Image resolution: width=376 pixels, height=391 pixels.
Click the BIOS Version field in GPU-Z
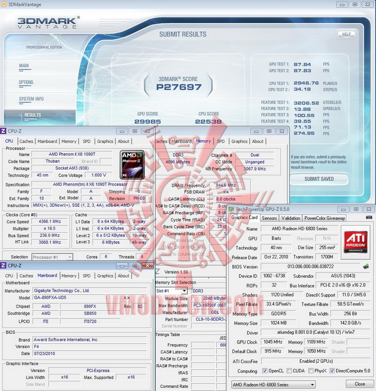[310, 266]
